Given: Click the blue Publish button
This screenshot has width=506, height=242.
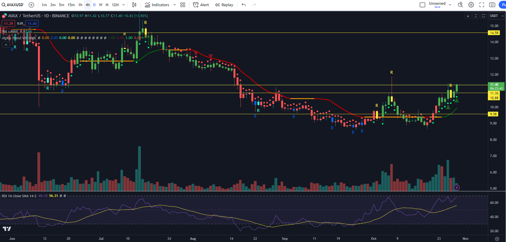Looking at the screenshot, I should pos(503,5).
